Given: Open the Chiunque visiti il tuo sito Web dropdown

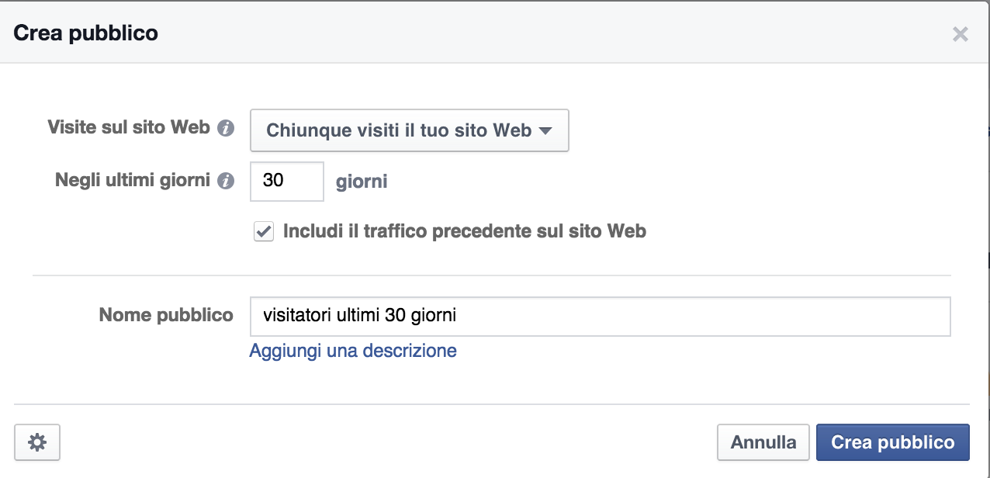Looking at the screenshot, I should click(x=409, y=130).
